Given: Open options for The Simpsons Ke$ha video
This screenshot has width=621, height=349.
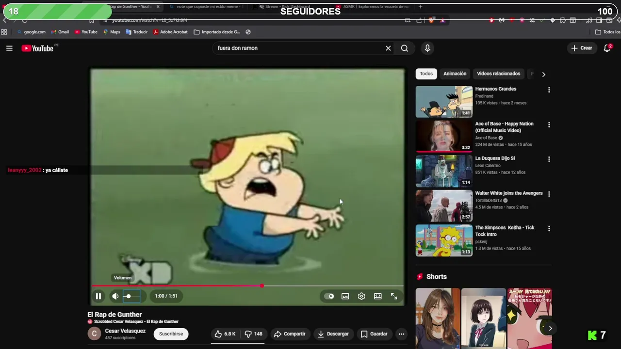Looking at the screenshot, I should [549, 228].
